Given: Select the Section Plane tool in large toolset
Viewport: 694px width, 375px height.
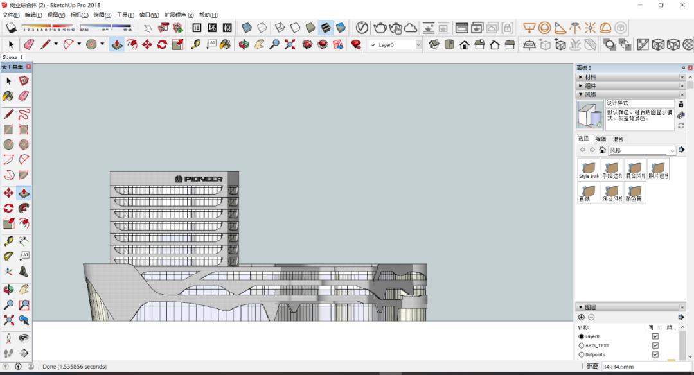Looking at the screenshot, I should pos(24,353).
